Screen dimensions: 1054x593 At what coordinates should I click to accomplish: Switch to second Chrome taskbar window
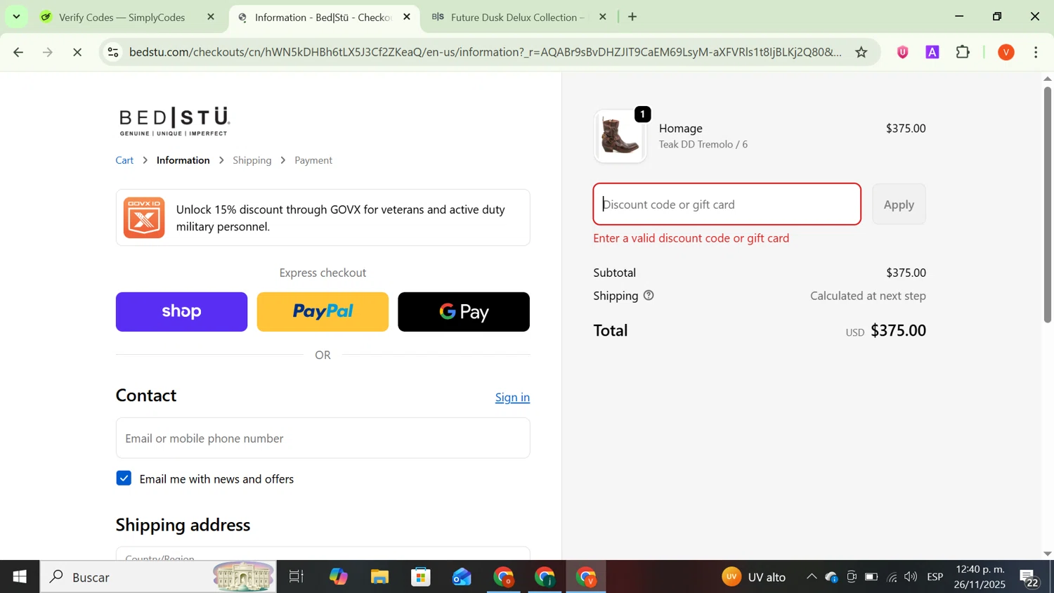click(545, 577)
